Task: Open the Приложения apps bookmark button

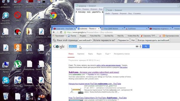Action: coord(58,36)
